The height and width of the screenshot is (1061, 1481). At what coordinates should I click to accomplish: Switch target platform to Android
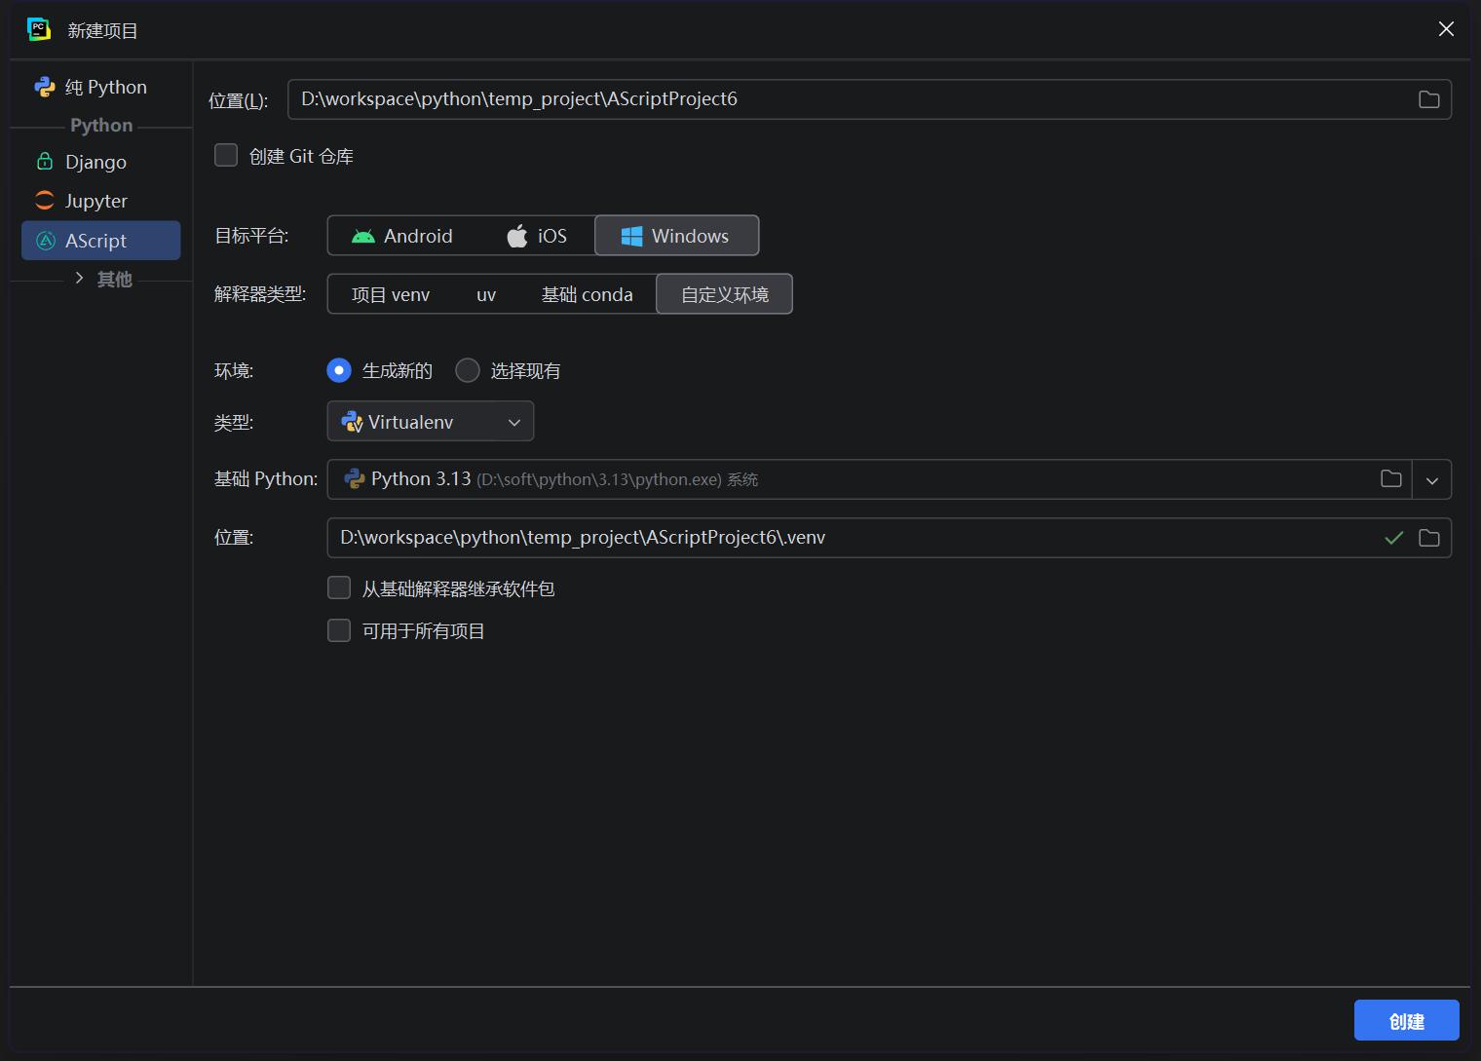click(x=402, y=236)
